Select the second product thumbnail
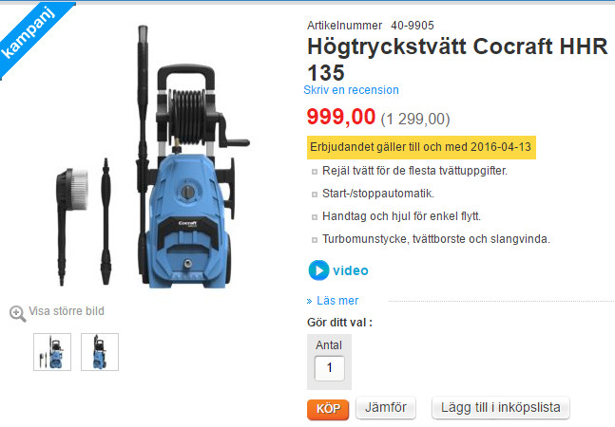Screen dimensions: 615x427 100,352
